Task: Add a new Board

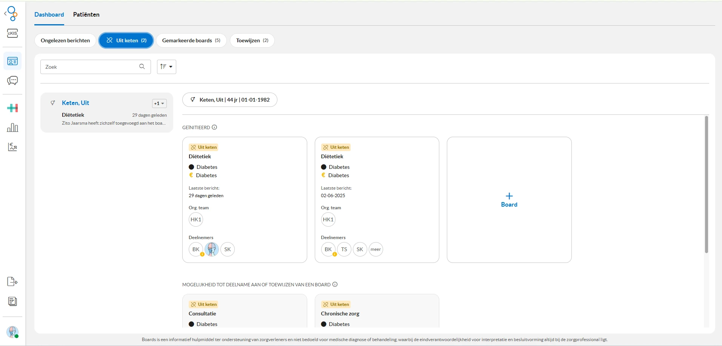Action: (x=509, y=200)
